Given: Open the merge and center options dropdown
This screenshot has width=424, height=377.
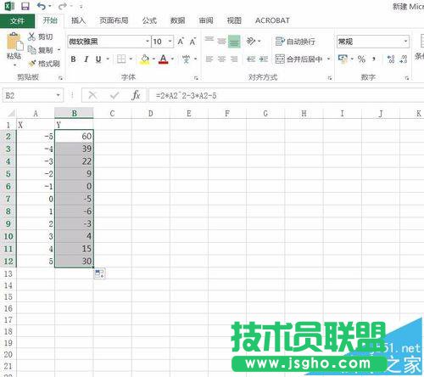Looking at the screenshot, I should [x=328, y=59].
